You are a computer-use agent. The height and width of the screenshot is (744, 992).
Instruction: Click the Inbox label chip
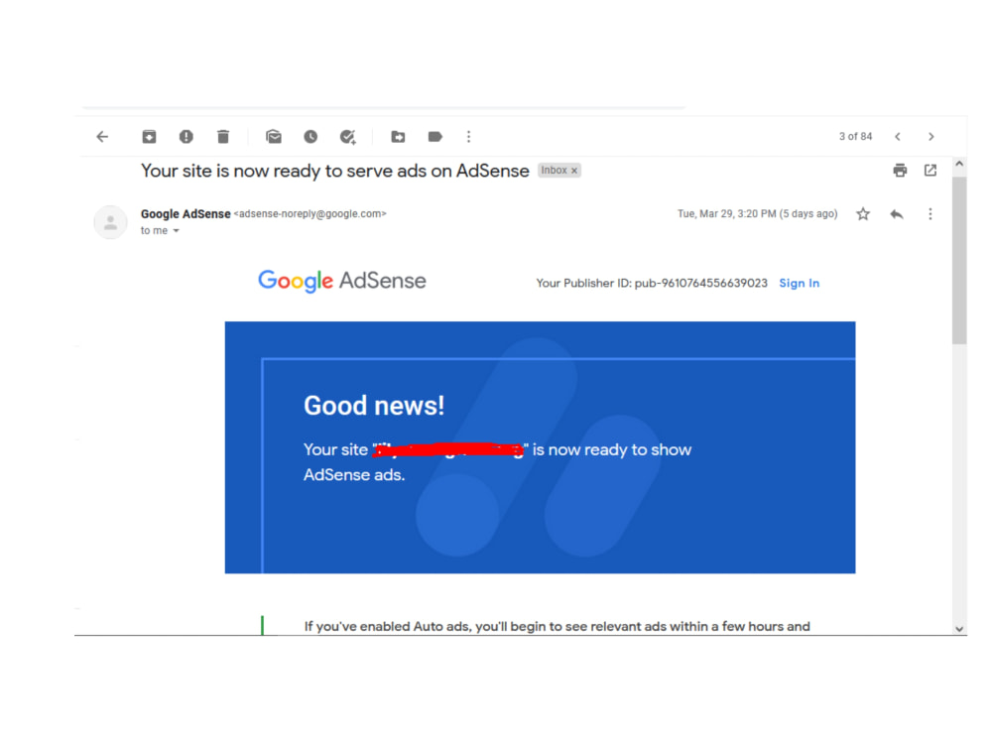pos(558,171)
